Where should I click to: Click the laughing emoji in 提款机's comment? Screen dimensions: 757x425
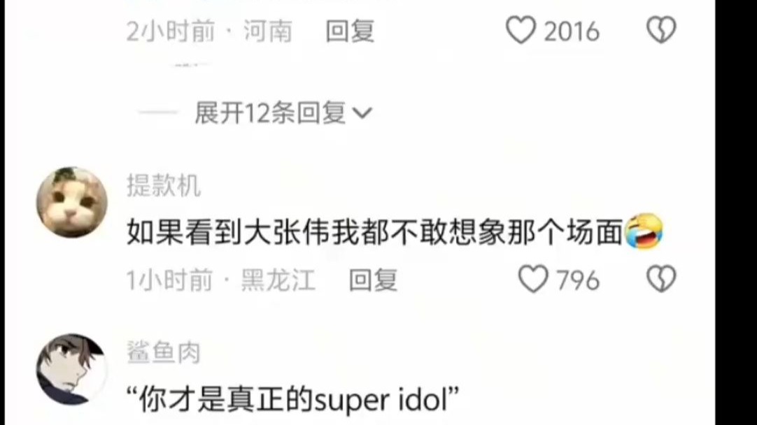(644, 231)
